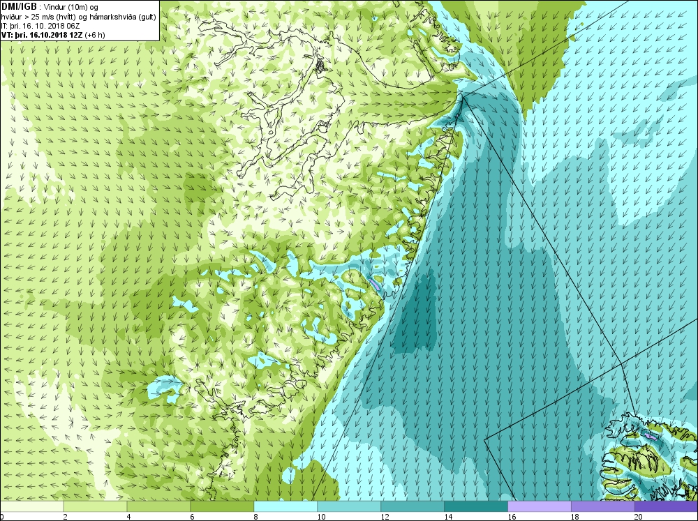
Task: Click the medium green 4–6 m/s legend swatch
Action: coord(158,506)
